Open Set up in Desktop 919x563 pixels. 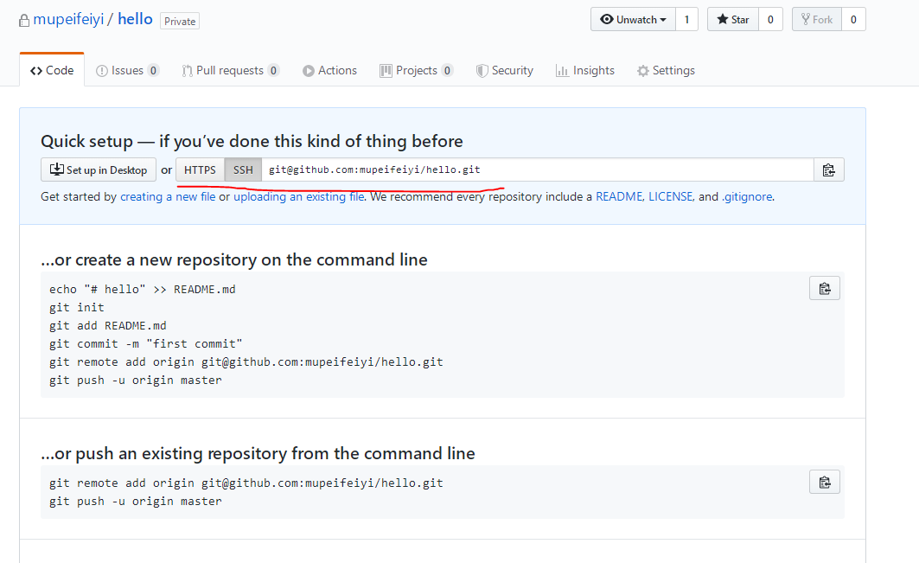(x=99, y=170)
